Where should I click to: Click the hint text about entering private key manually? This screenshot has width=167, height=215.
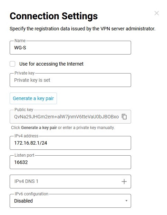tap(63, 128)
